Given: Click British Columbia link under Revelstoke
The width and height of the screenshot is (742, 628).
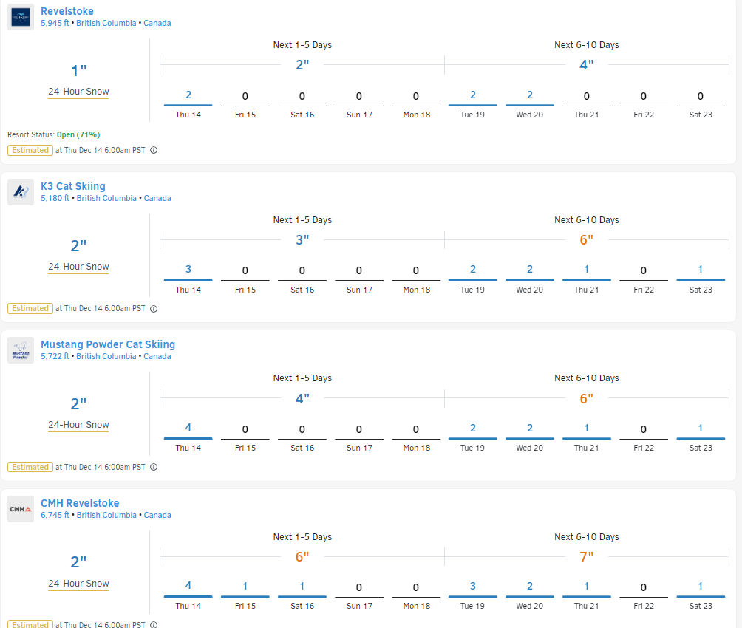Looking at the screenshot, I should [x=106, y=23].
